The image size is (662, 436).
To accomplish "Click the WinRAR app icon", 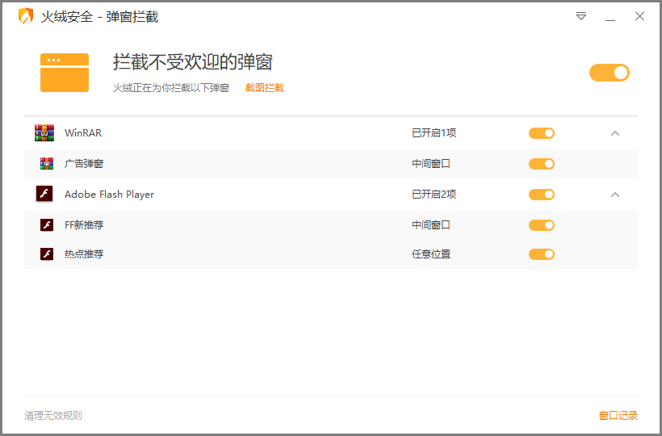I will [x=44, y=133].
